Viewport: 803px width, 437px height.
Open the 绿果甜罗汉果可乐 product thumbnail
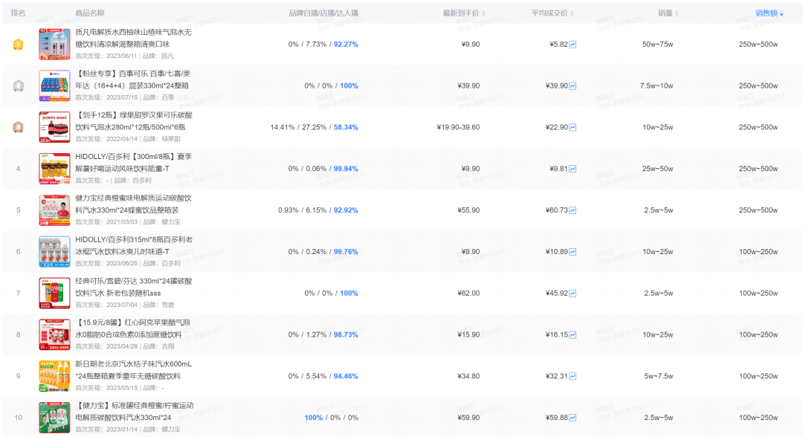pyautogui.click(x=54, y=127)
